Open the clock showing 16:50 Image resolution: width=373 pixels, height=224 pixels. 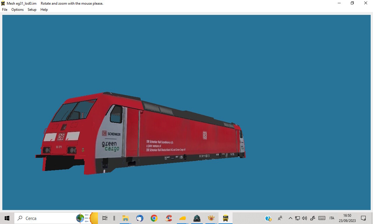[x=347, y=218]
